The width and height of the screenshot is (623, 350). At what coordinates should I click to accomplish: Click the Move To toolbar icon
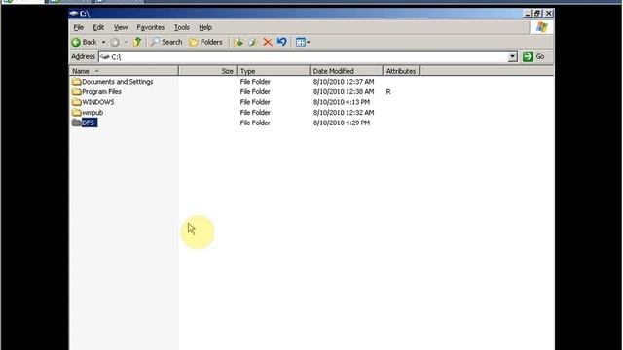tap(238, 42)
